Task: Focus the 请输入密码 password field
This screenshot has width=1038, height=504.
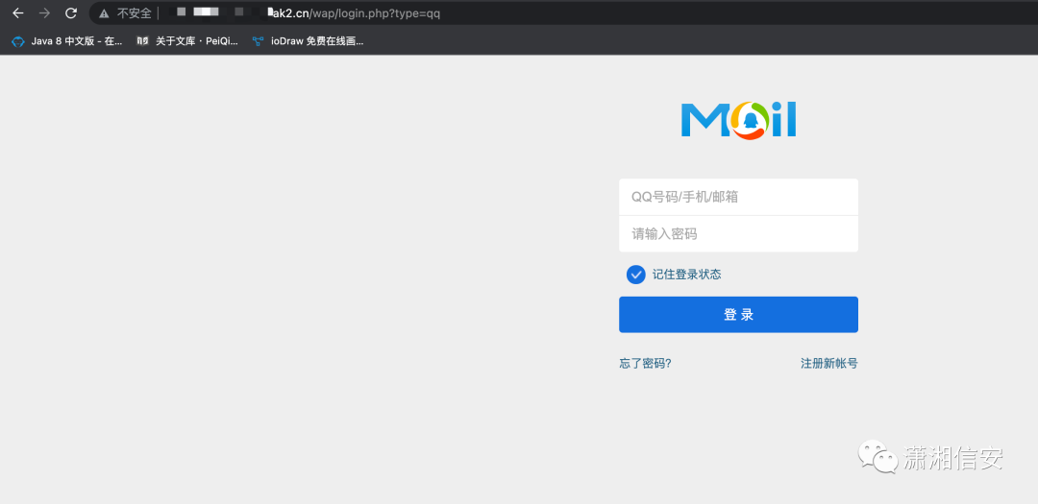Action: point(738,234)
